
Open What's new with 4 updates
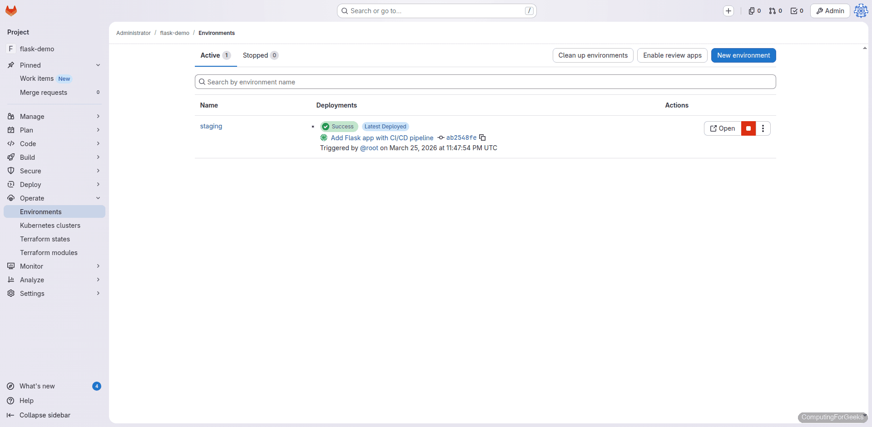tap(36, 386)
